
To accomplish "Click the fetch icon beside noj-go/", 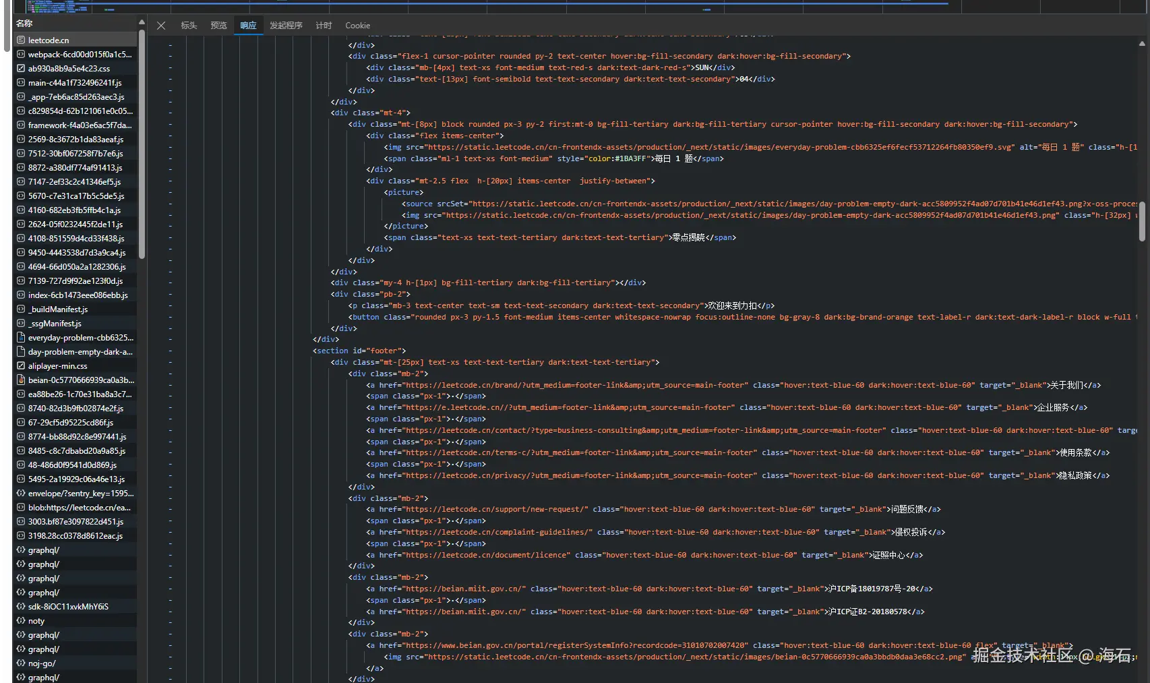I will point(21,663).
